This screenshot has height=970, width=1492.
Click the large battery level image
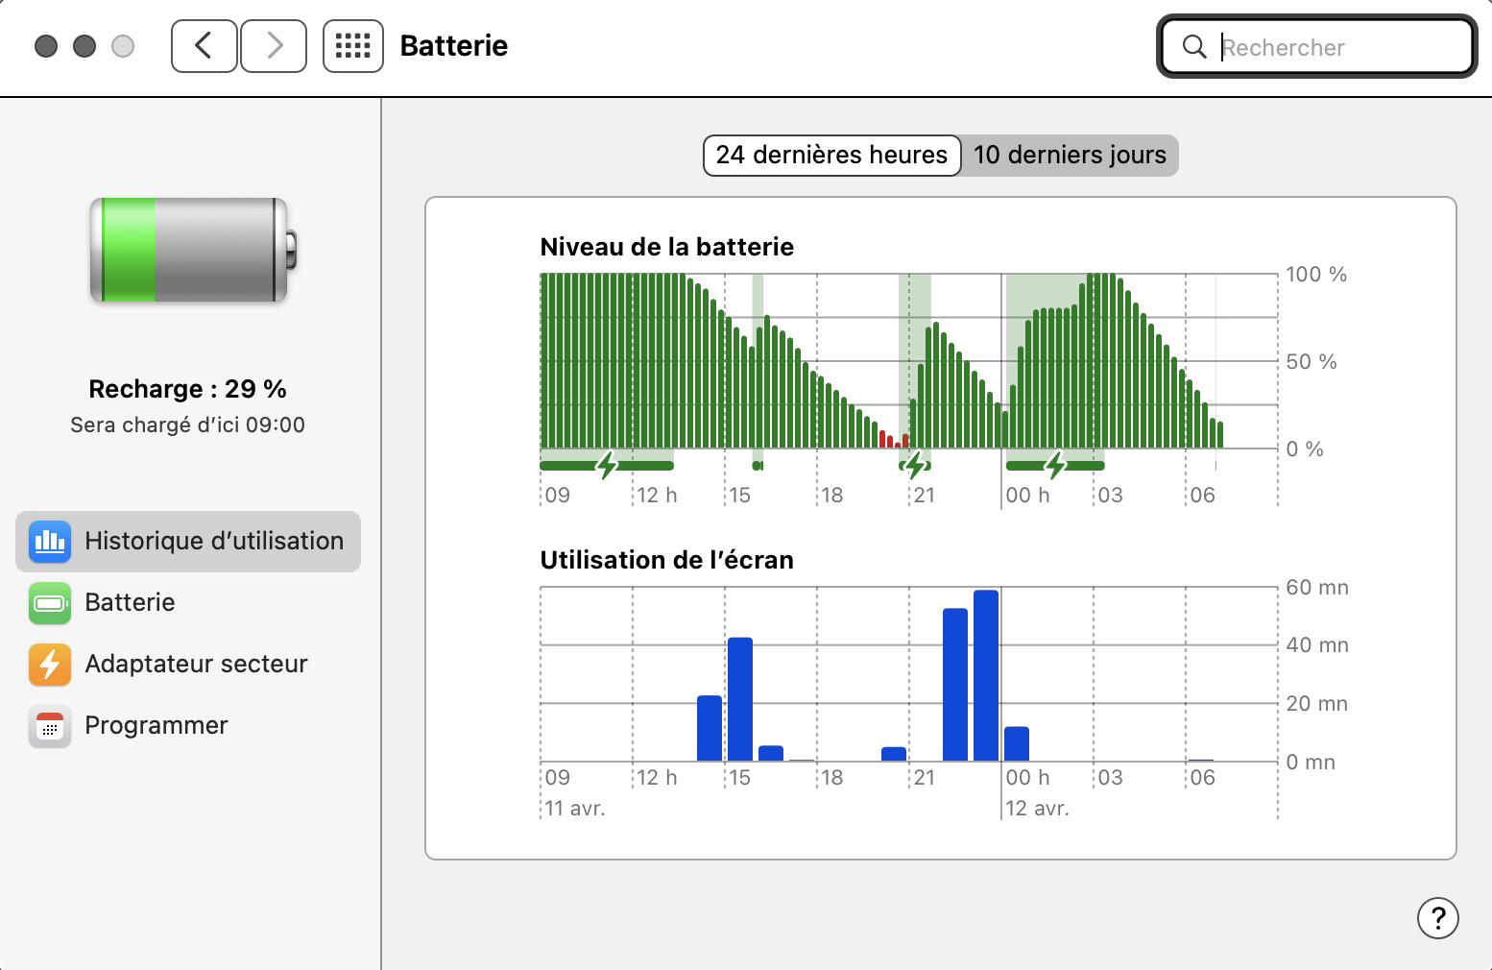tap(193, 251)
